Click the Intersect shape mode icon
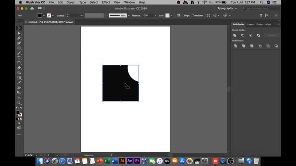296x166 pixels. click(x=251, y=35)
